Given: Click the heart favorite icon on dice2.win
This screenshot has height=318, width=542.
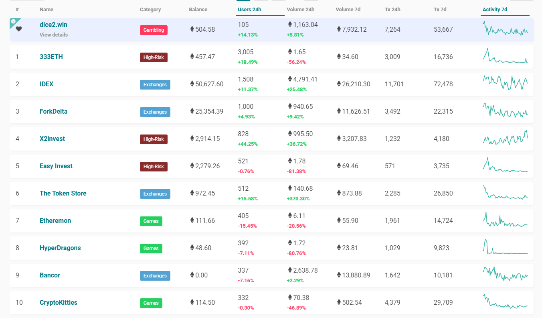Looking at the screenshot, I should coord(19,29).
